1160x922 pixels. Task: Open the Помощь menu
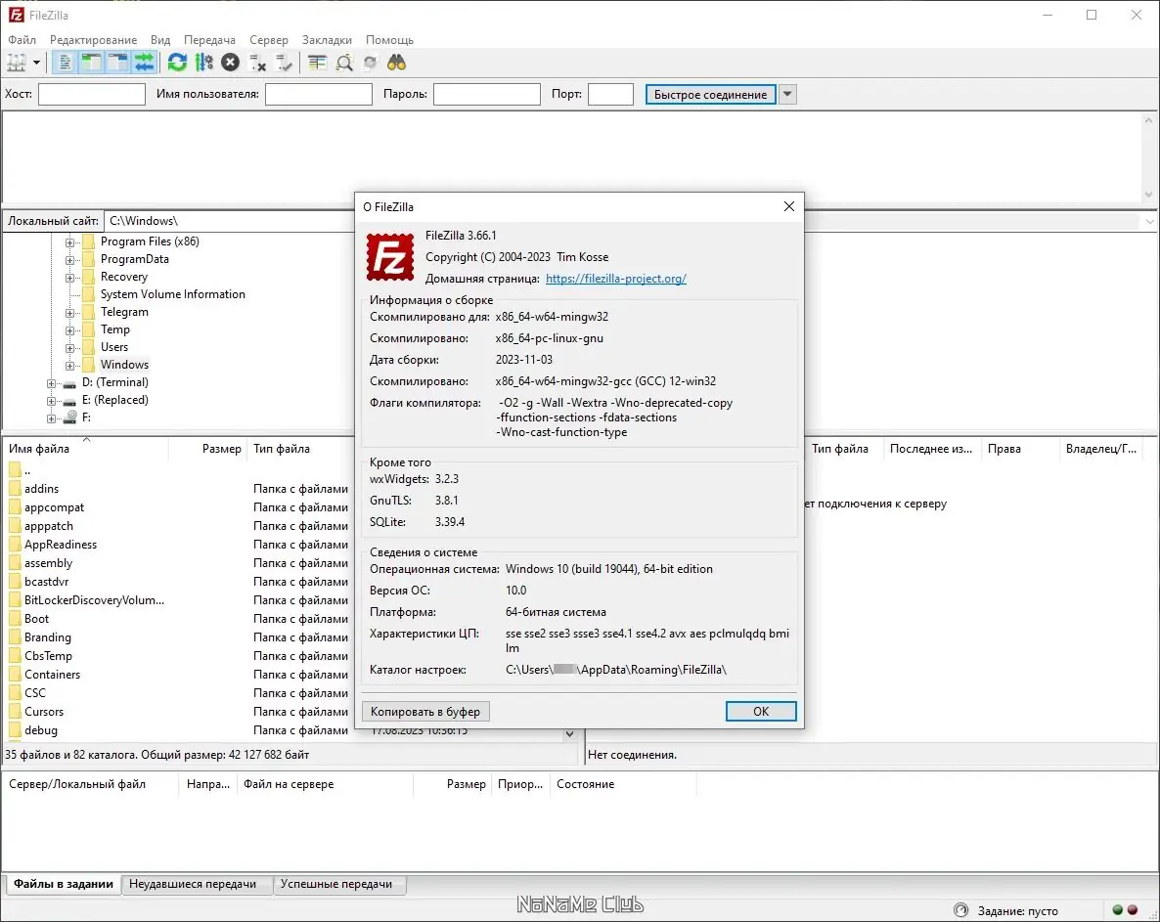389,40
